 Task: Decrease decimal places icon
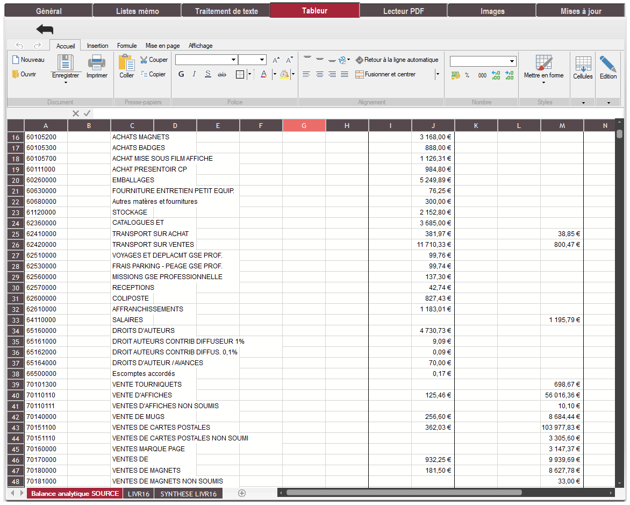(x=510, y=75)
